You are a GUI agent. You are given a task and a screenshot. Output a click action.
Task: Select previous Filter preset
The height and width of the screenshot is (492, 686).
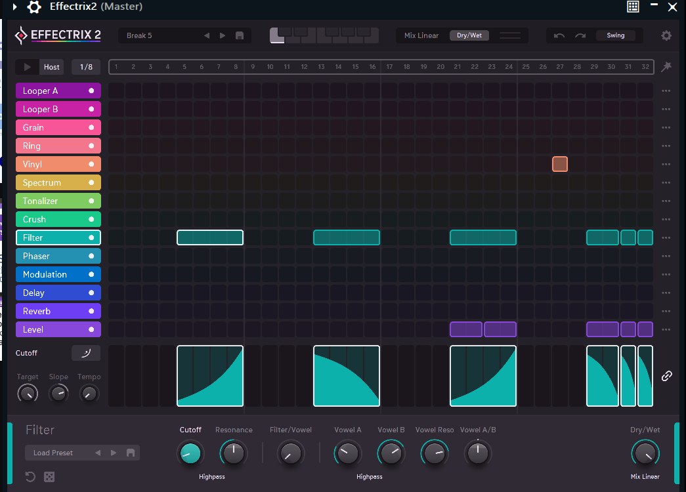(x=98, y=453)
